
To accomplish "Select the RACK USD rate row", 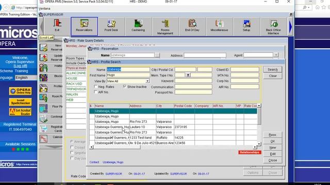I will (x=76, y=84).
